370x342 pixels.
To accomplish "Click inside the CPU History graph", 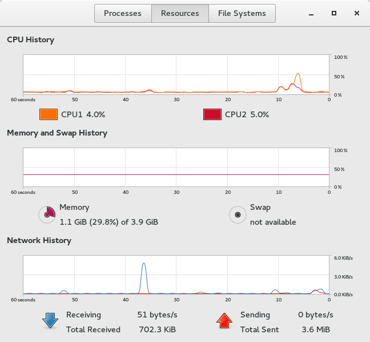I will tap(176, 74).
